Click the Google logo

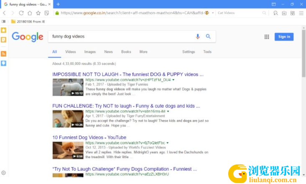[x=28, y=37]
